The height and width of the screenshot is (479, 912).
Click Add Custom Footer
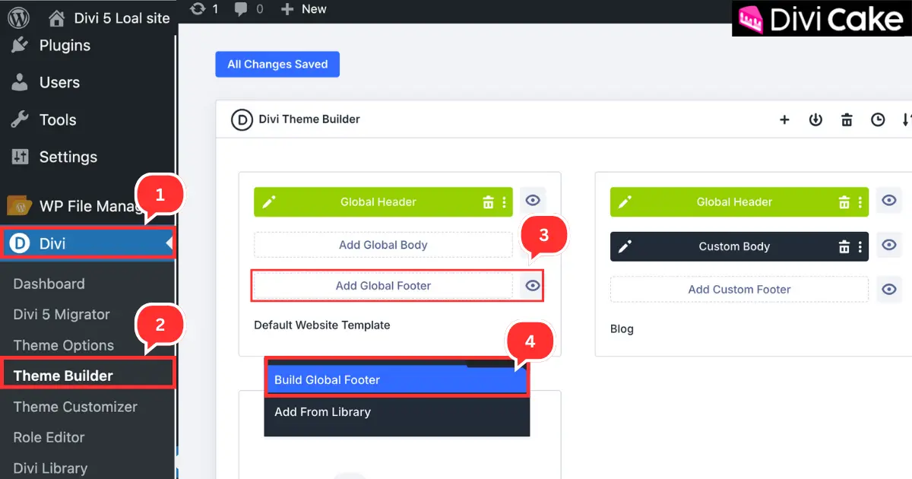pos(739,290)
